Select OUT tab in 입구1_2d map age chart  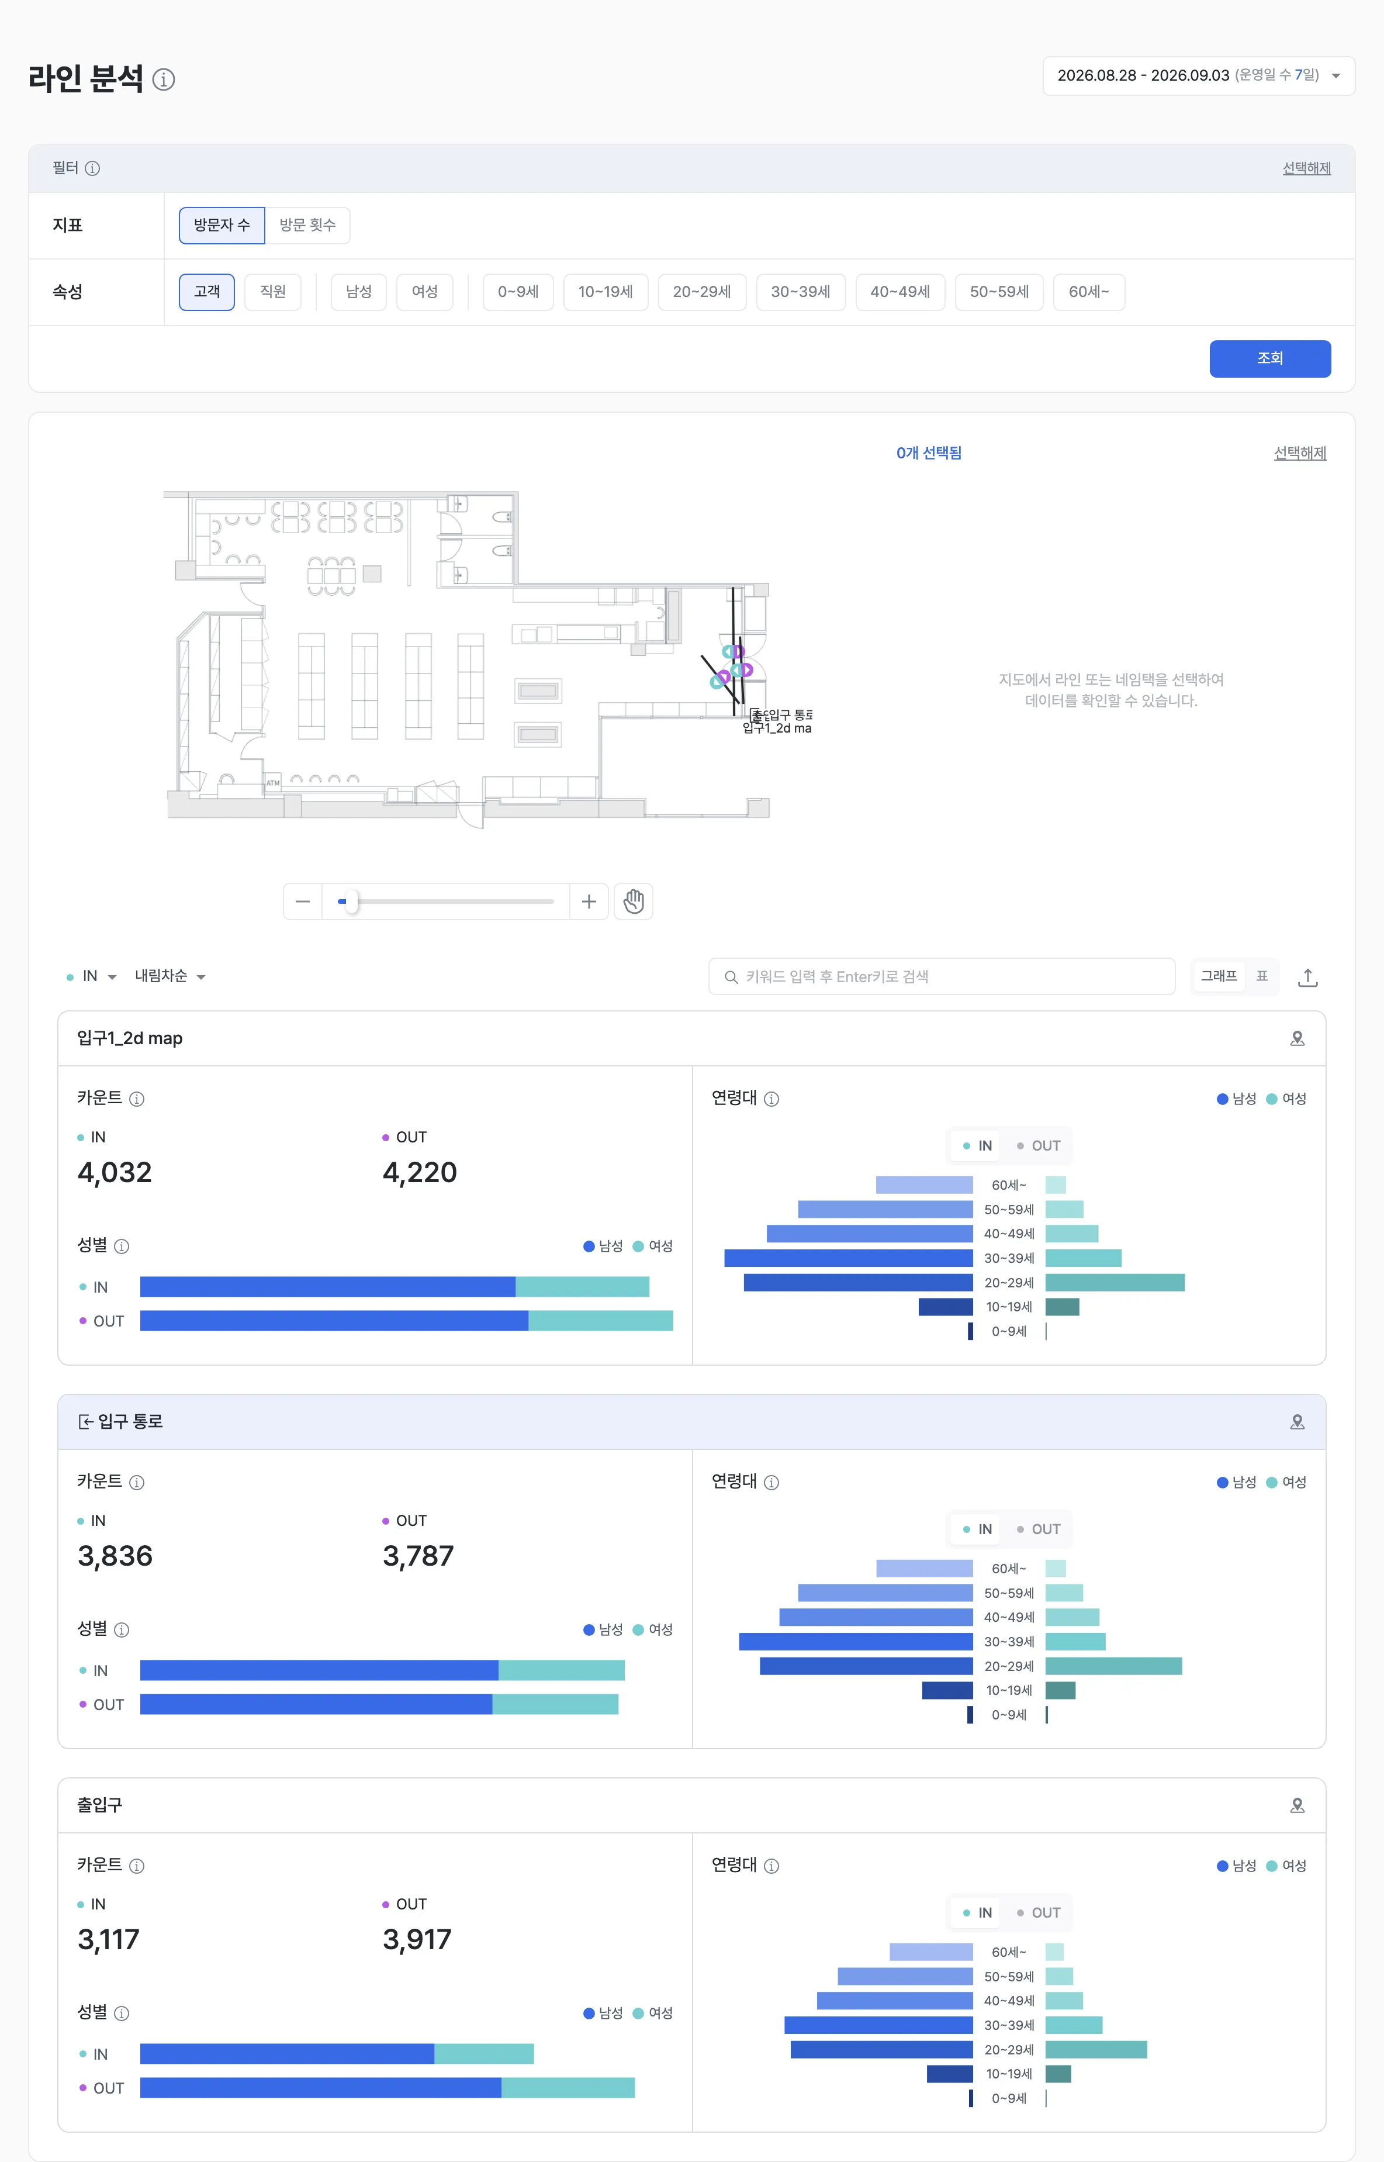[x=1039, y=1146]
